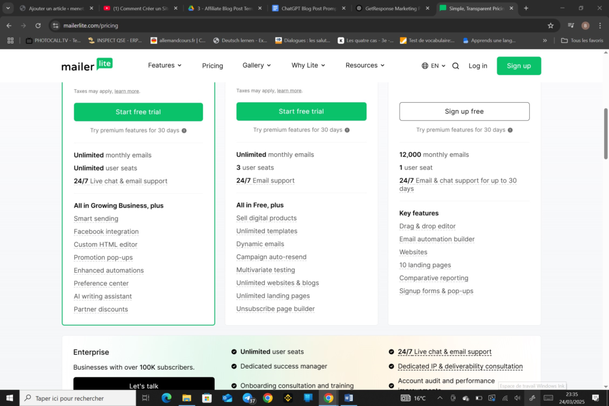Open Chrome three-dot menu
The width and height of the screenshot is (609, 406).
[x=600, y=26]
